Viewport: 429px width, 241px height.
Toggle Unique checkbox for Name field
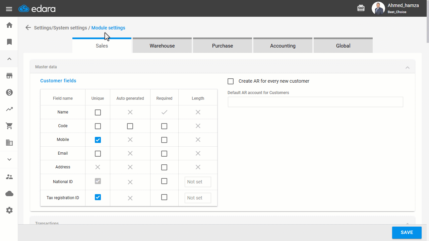tap(98, 112)
